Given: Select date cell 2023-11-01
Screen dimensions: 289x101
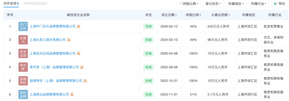Looking at the screenshot, I should 169,95.
